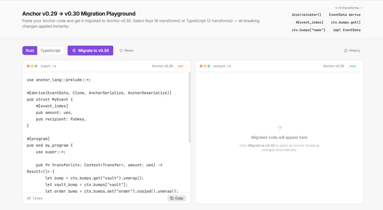Click the '28 lines' counter
Screen dimensions: 383x210
[34, 198]
